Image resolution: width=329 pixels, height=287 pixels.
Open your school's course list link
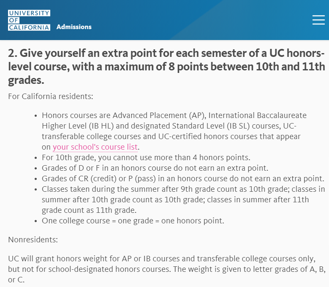[x=95, y=147]
